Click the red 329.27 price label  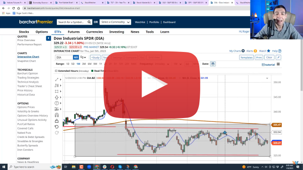(x=276, y=143)
